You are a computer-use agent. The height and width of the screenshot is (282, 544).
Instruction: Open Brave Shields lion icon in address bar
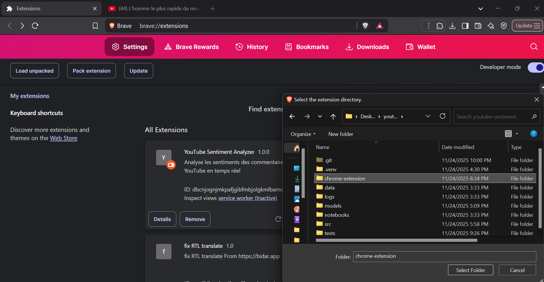365,26
